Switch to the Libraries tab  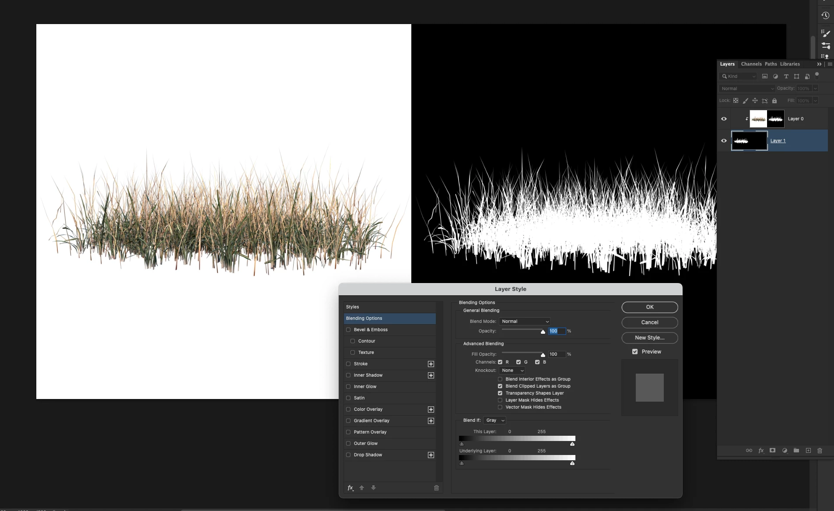[790, 64]
